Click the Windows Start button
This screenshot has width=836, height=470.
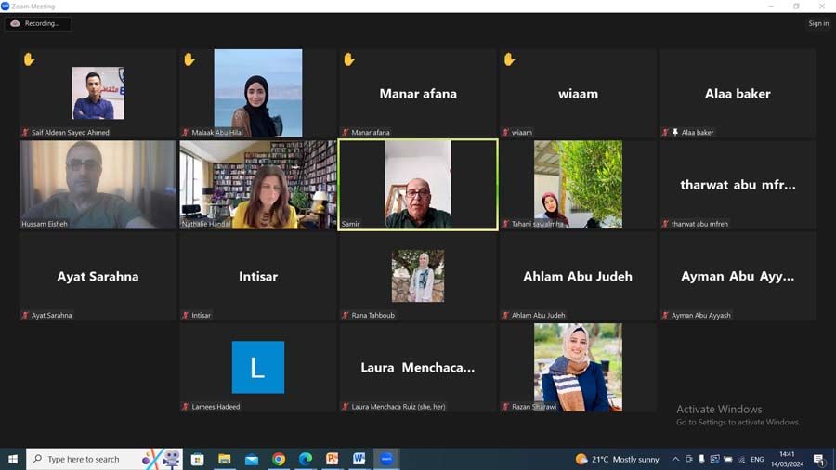pos(13,459)
